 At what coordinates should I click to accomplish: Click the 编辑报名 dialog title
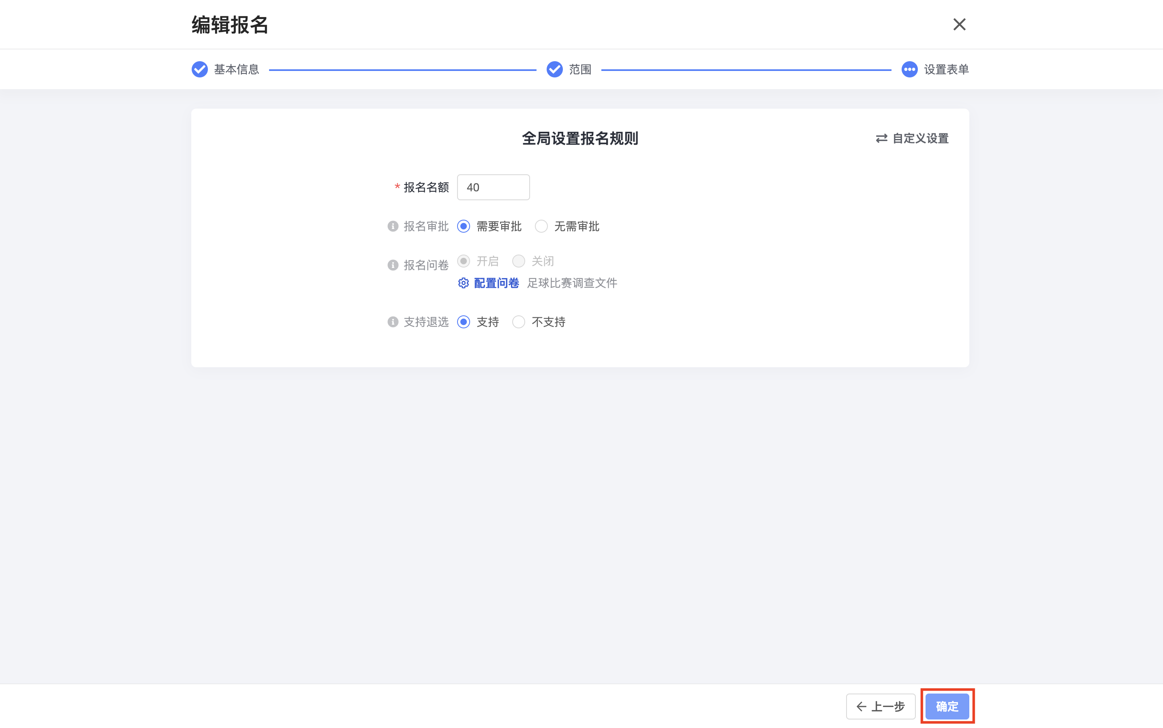point(230,25)
